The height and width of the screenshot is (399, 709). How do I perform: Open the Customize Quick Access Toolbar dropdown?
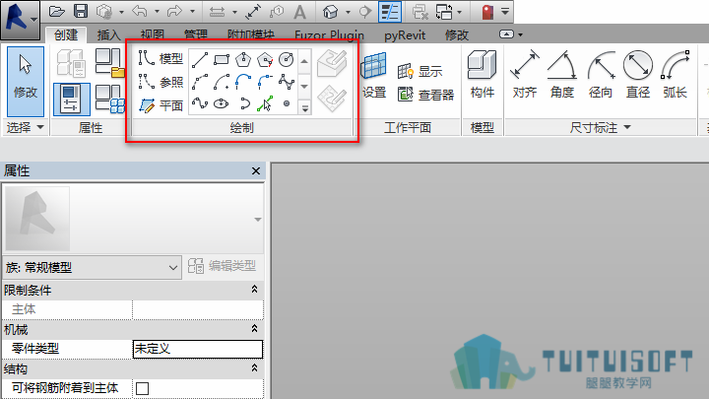tap(505, 11)
